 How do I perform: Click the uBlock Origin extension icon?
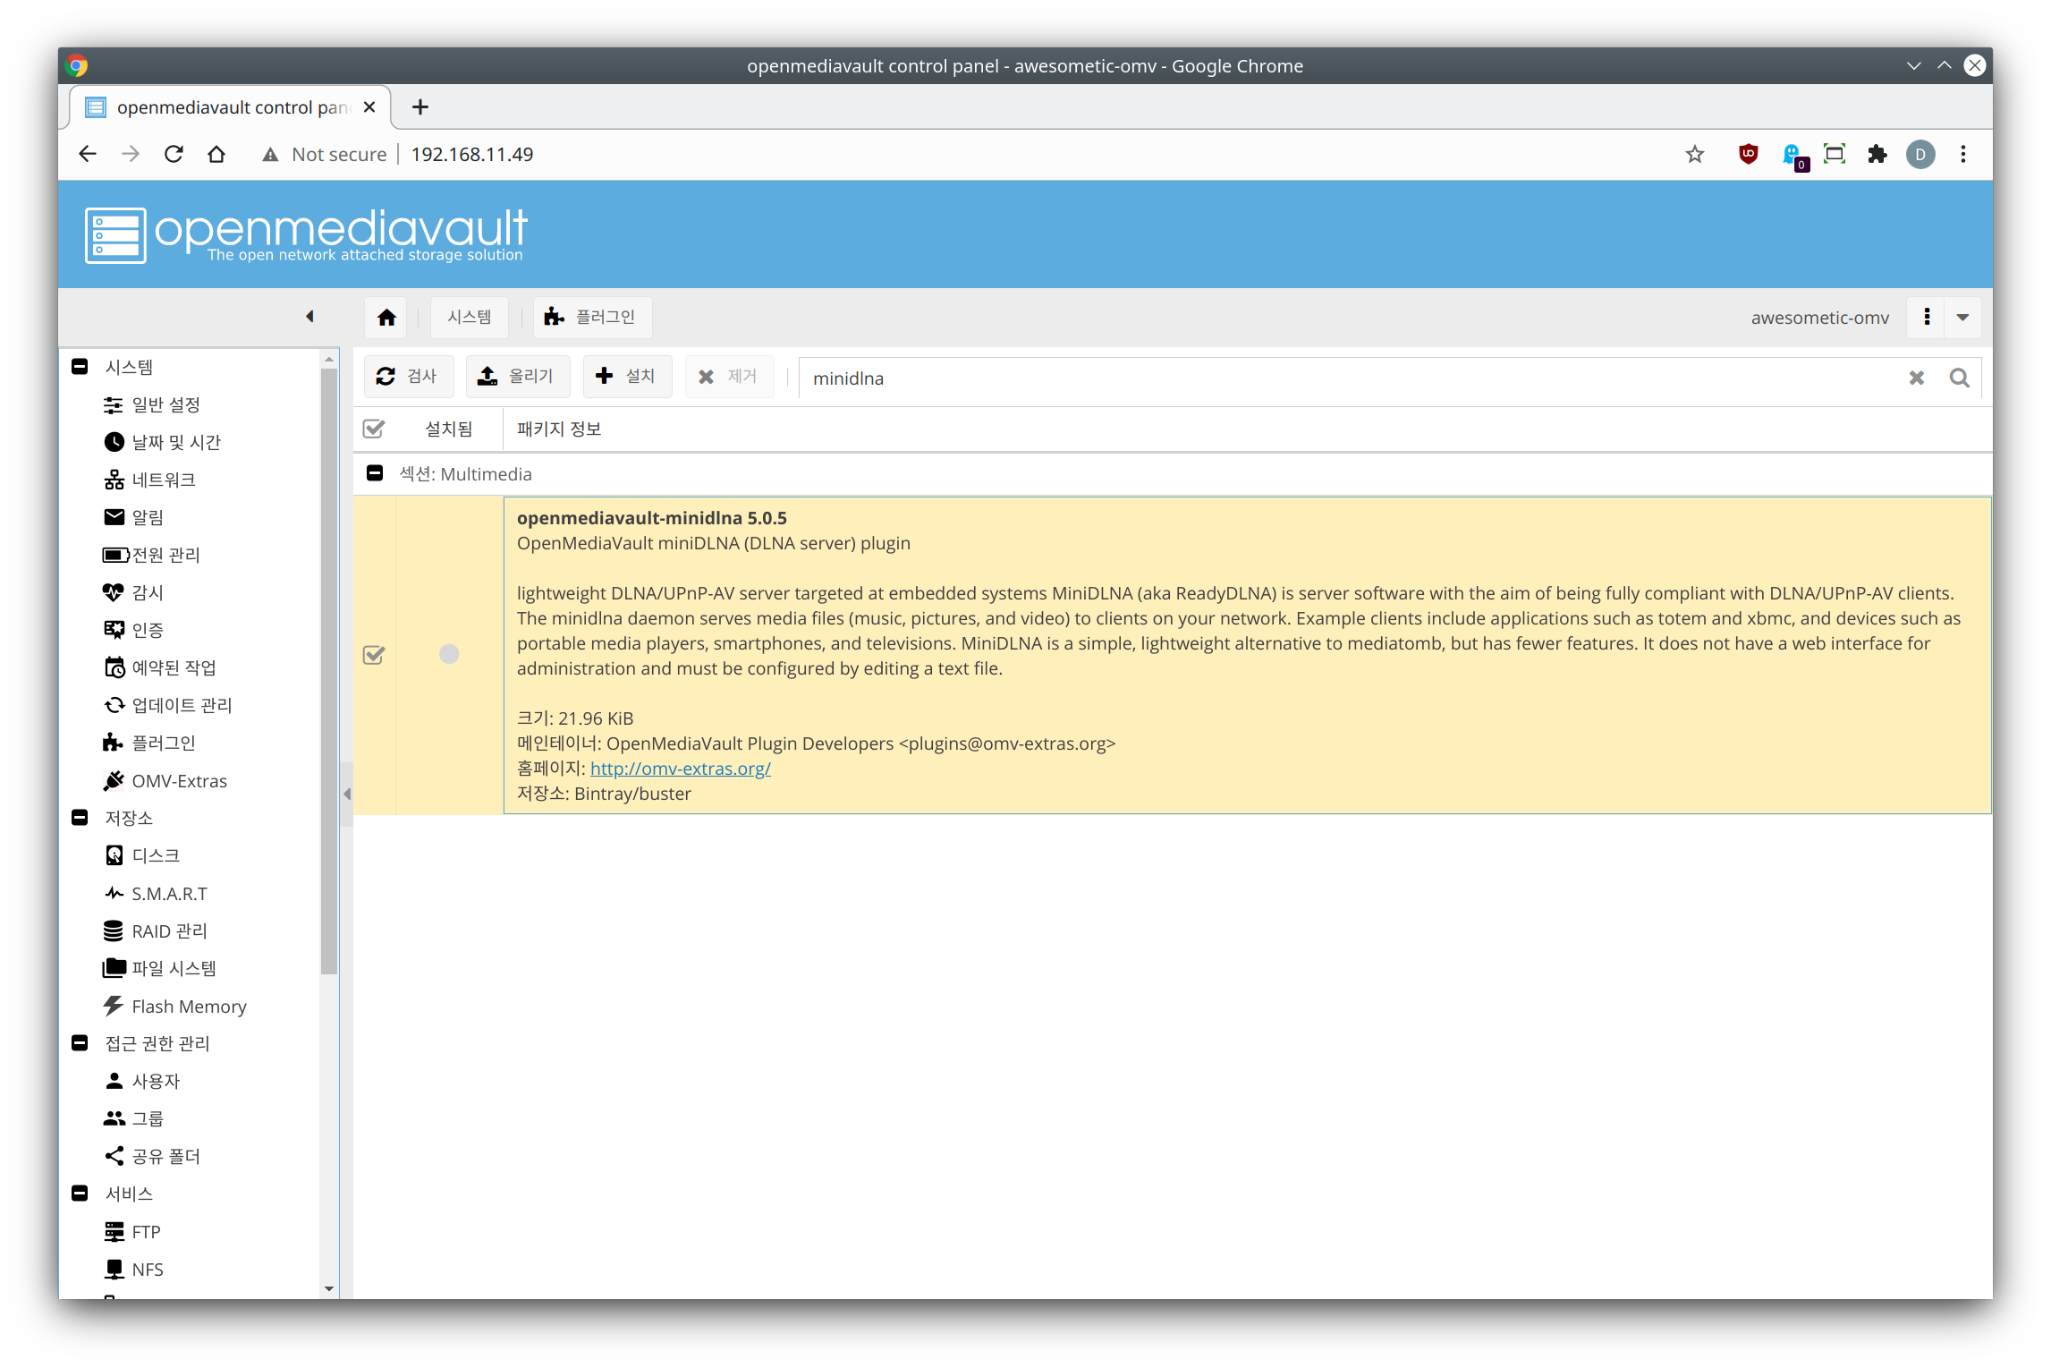click(1748, 154)
